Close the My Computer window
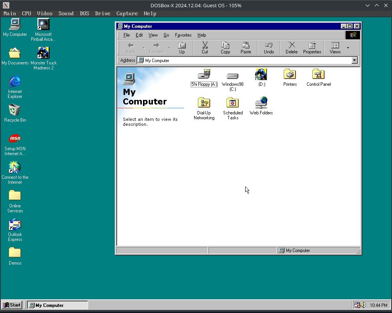 357,26
